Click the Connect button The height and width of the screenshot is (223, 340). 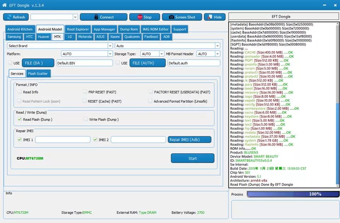click(104, 17)
